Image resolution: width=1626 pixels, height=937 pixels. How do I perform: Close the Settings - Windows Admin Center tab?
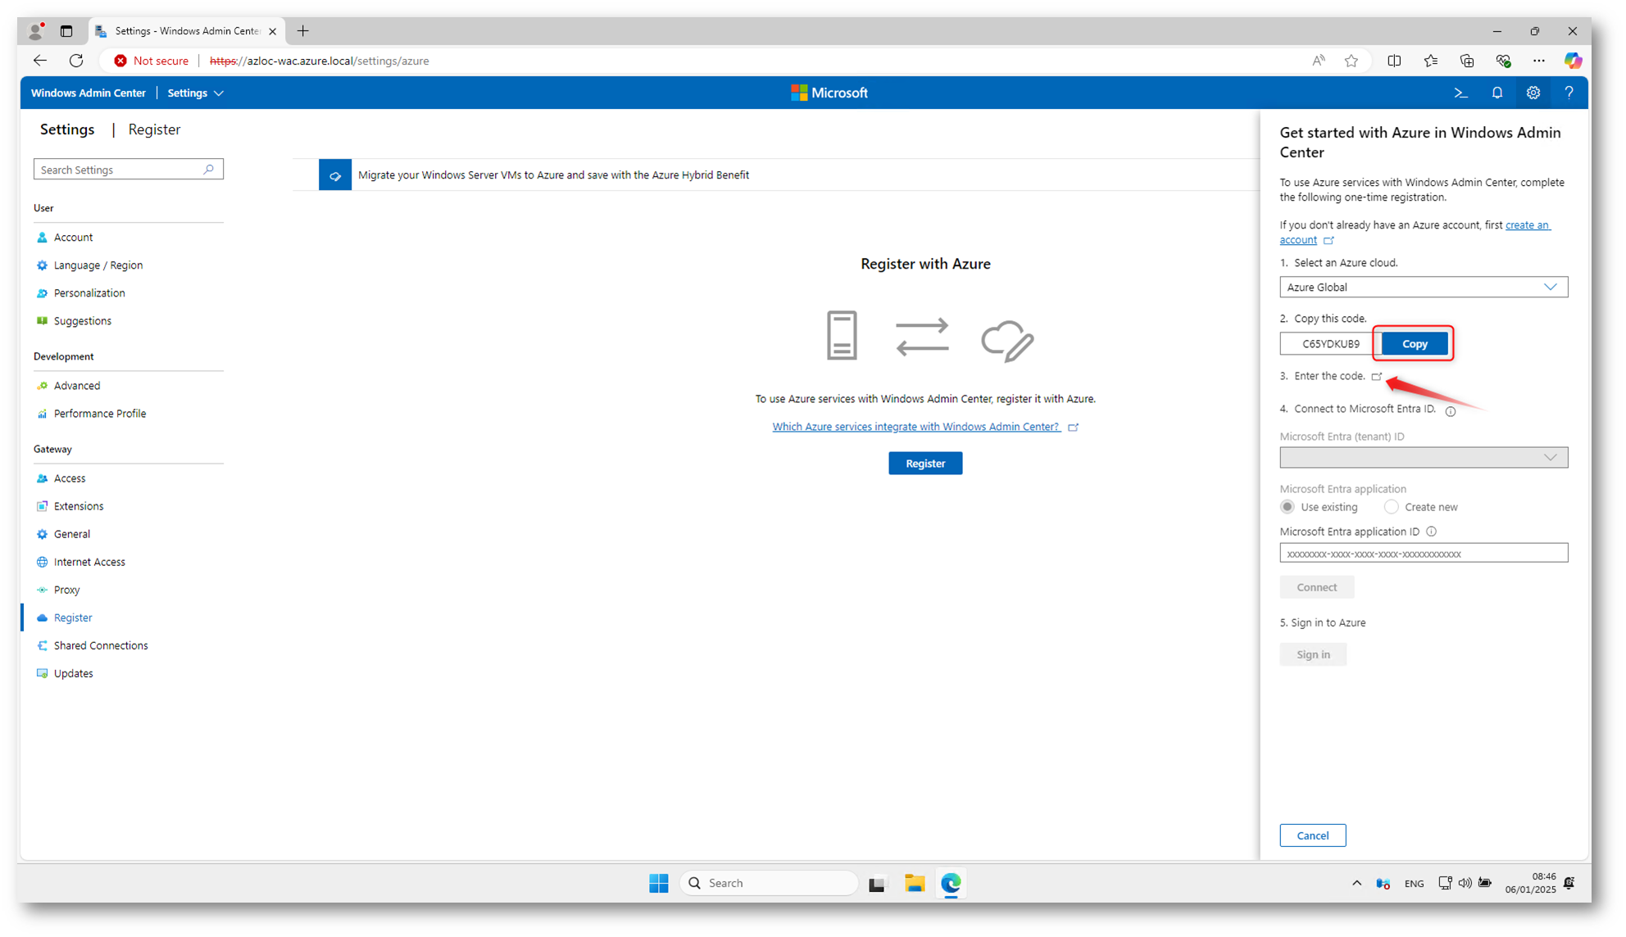(272, 31)
